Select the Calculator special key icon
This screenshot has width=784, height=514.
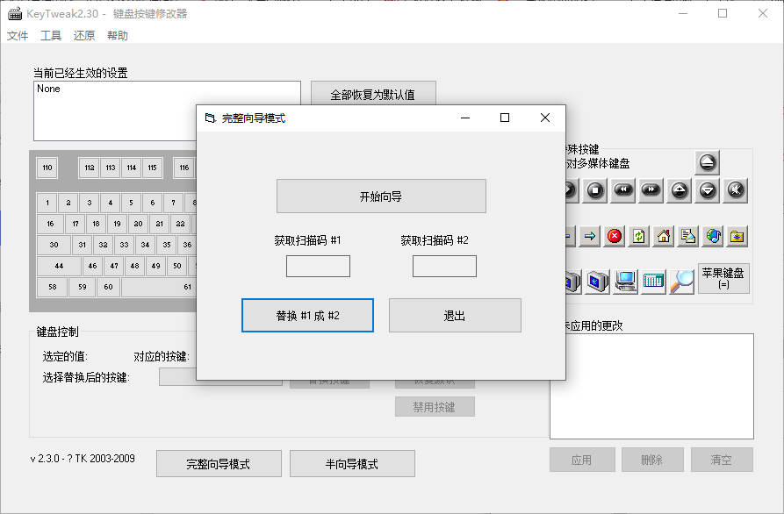click(x=653, y=282)
